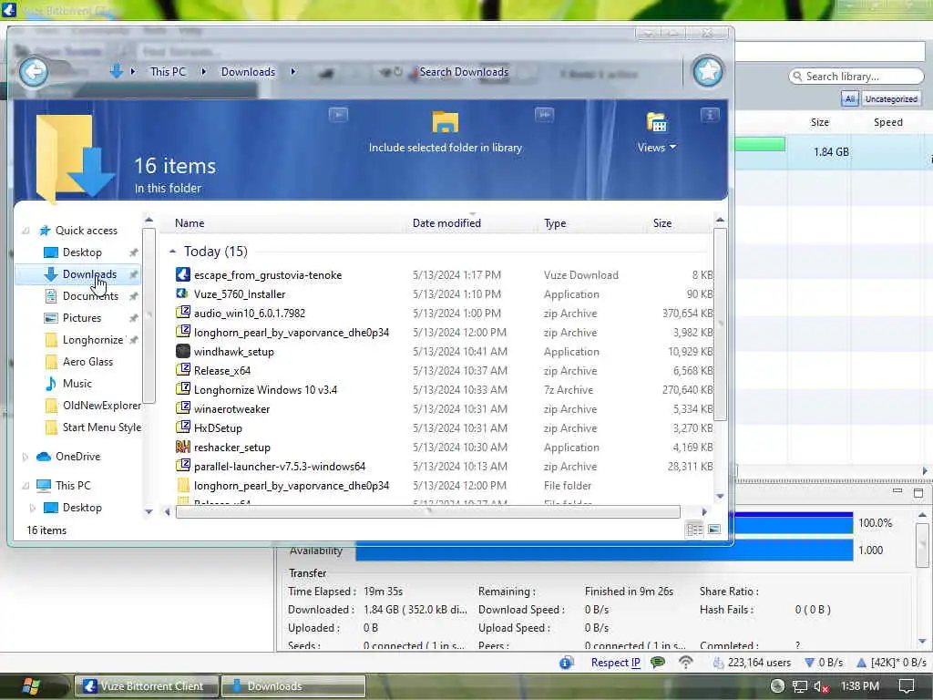Click the Vuze torrent progress bar

tap(760, 144)
